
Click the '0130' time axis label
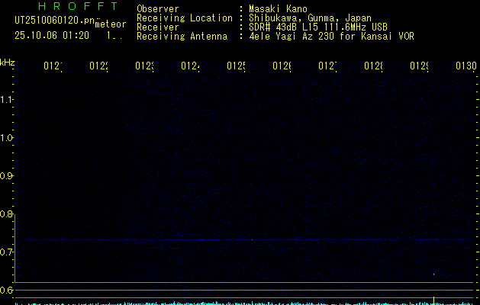[x=466, y=66]
